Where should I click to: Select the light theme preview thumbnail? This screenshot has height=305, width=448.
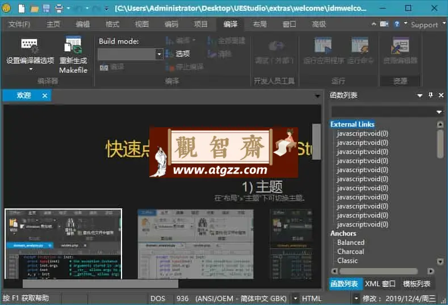[195, 244]
